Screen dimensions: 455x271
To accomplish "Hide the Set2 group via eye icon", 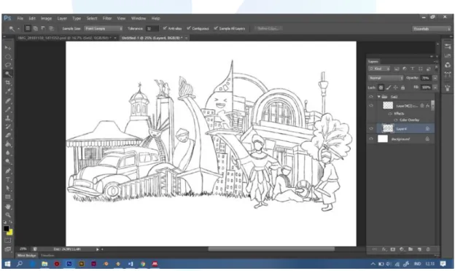I will tap(371, 97).
